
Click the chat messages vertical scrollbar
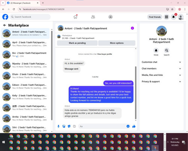coord(136,93)
